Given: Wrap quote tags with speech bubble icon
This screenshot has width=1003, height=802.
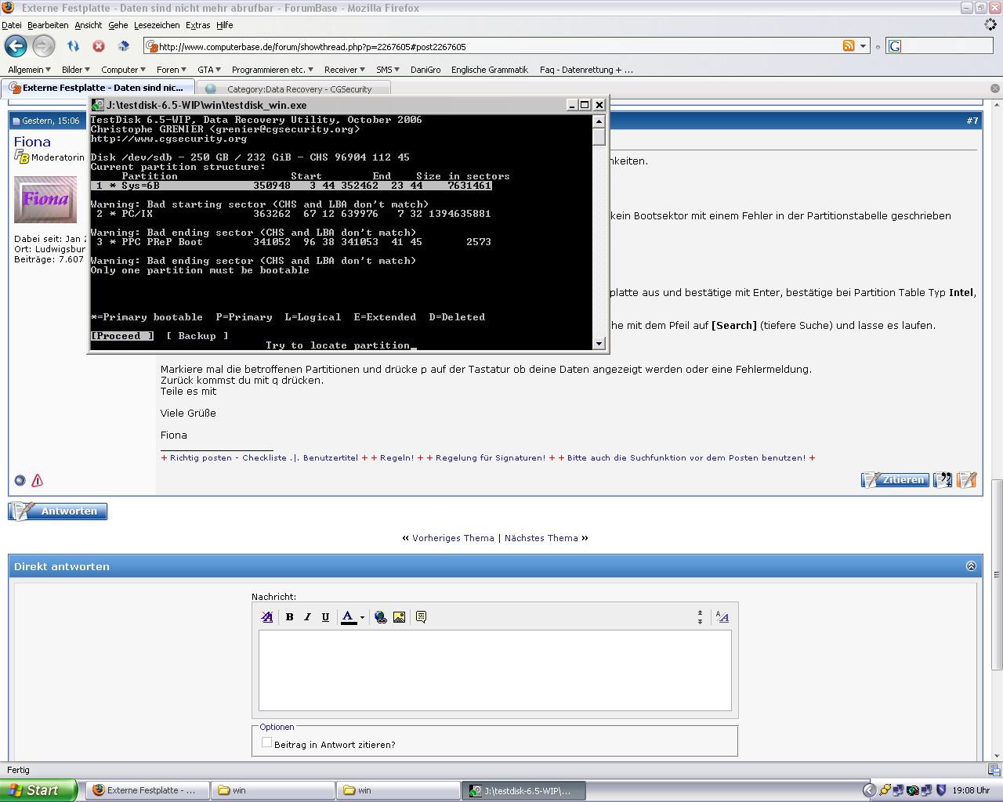Looking at the screenshot, I should click(421, 617).
